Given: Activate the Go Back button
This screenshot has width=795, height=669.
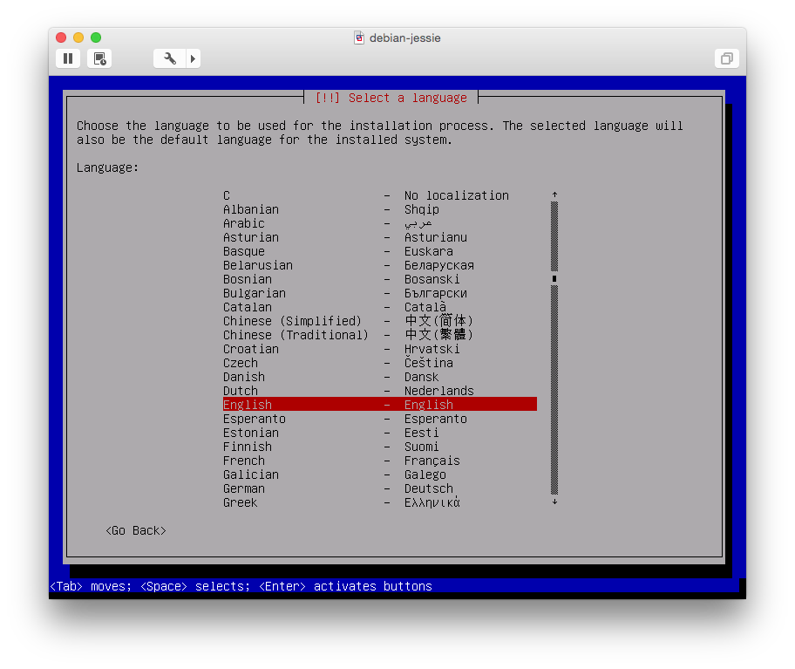Looking at the screenshot, I should coord(136,530).
